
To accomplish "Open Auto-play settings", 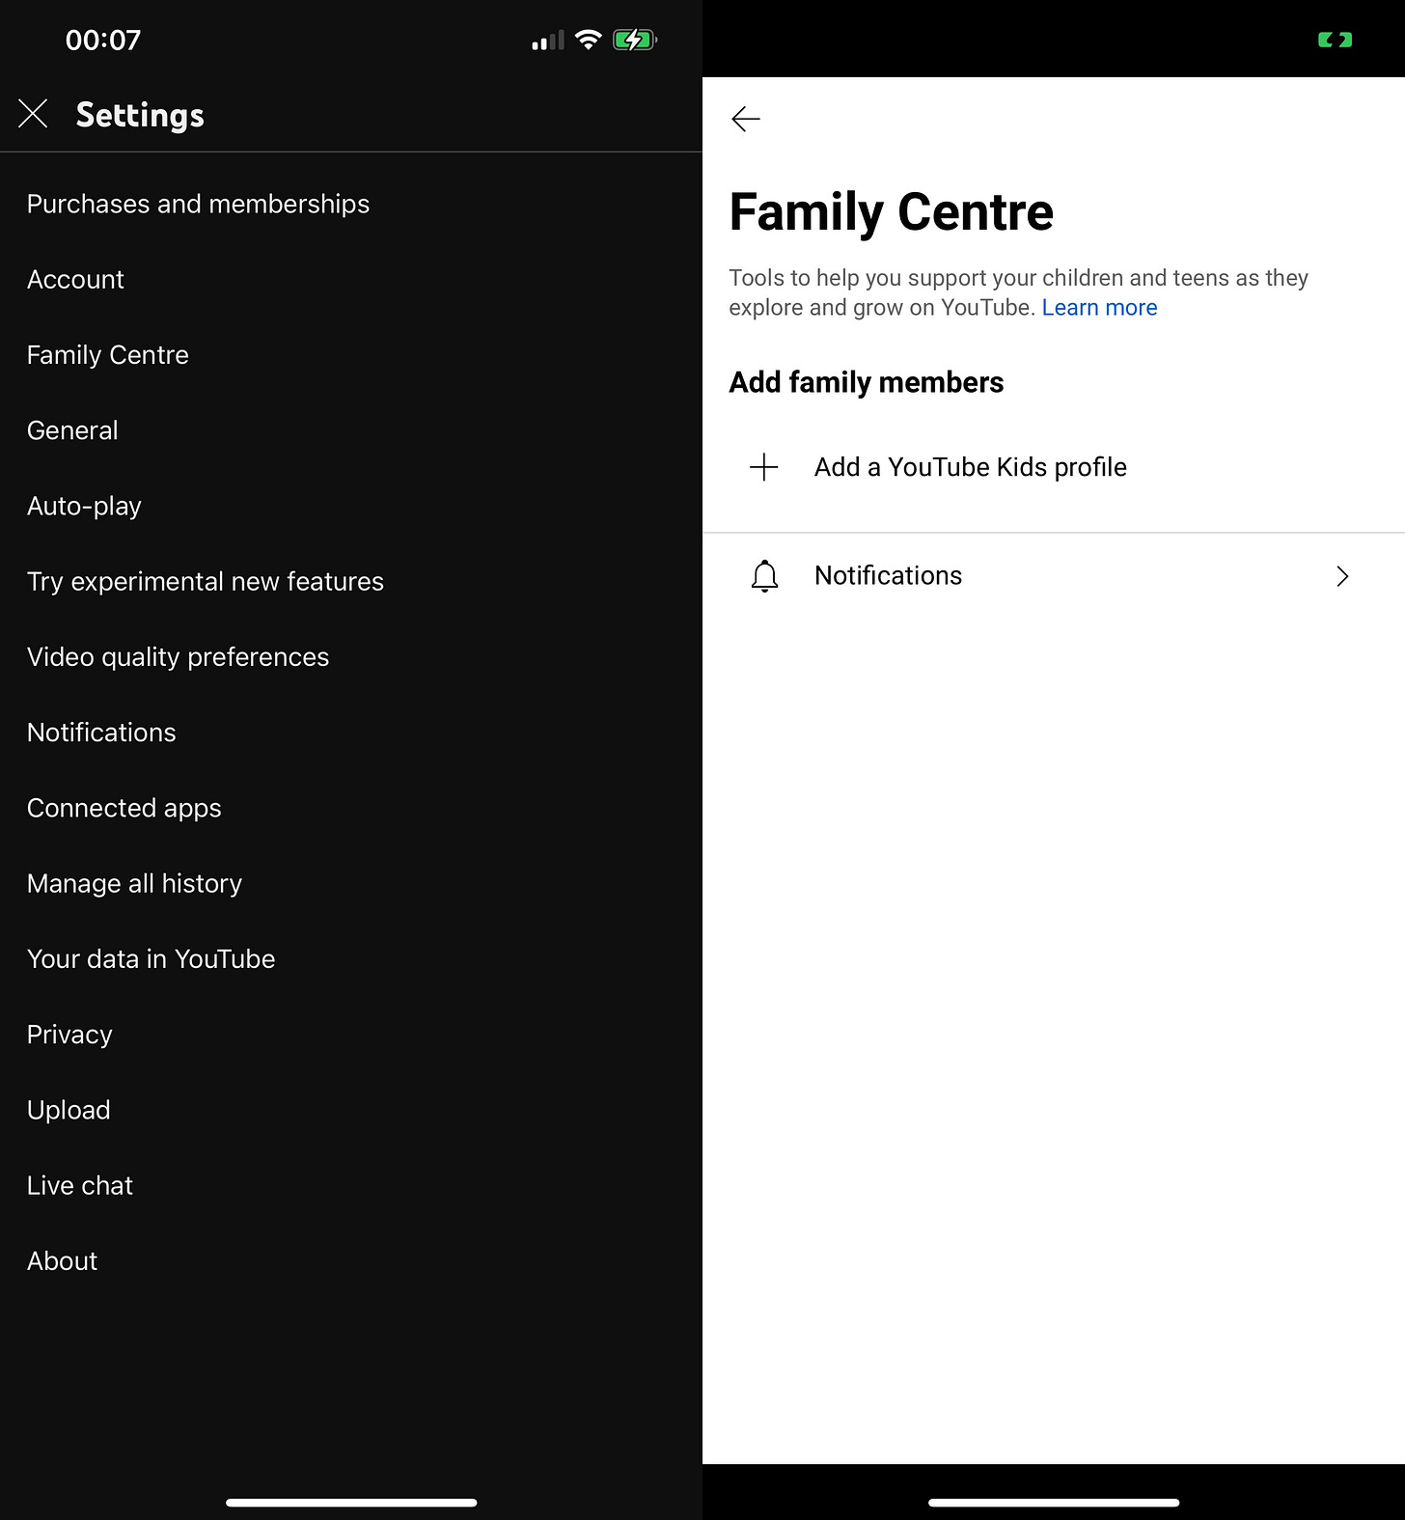I will 351,506.
